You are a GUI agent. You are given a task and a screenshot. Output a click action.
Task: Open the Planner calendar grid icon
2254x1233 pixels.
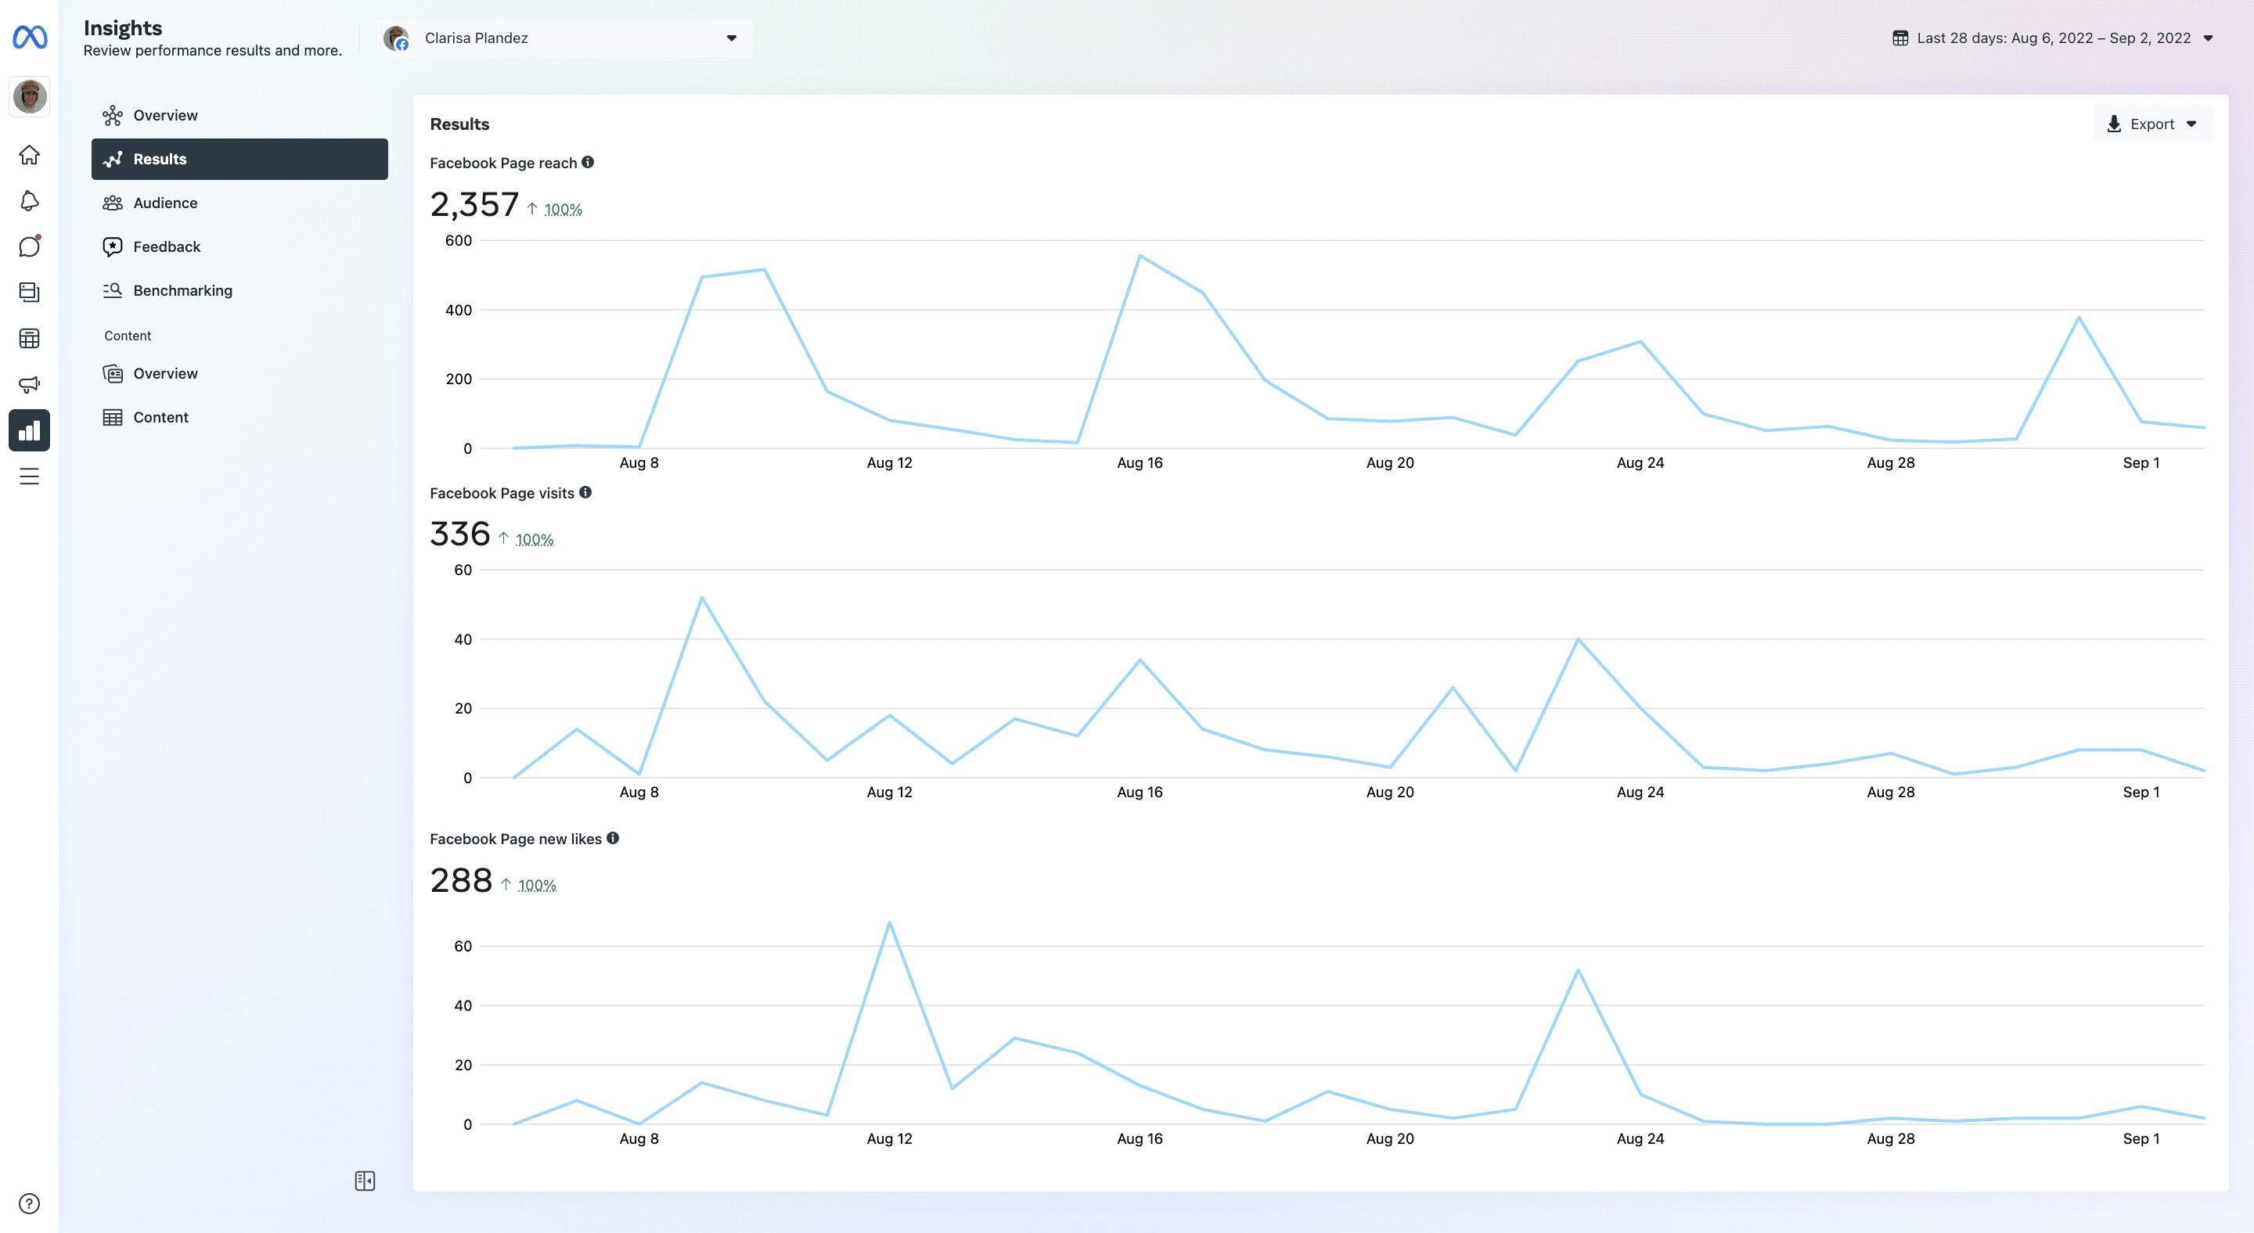coord(30,339)
